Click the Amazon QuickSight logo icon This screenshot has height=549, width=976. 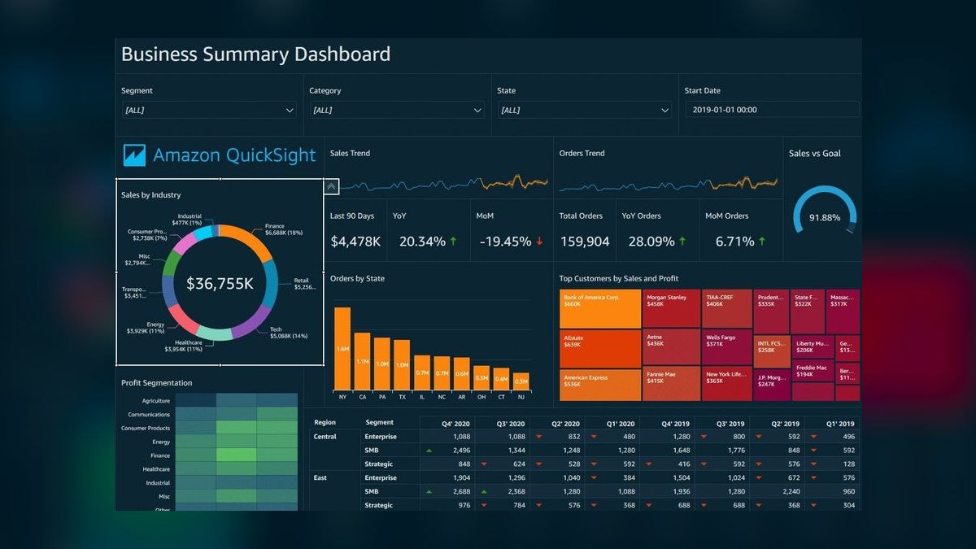[134, 155]
